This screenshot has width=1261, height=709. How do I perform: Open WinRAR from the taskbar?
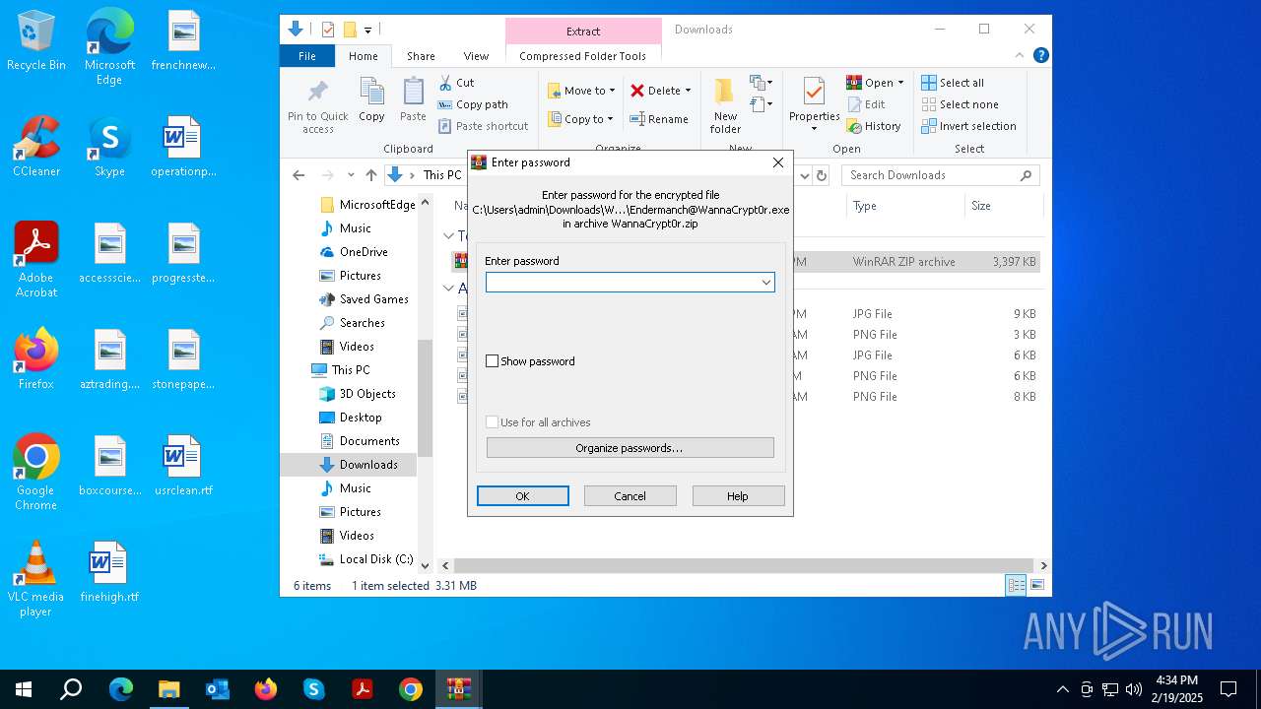[458, 689]
